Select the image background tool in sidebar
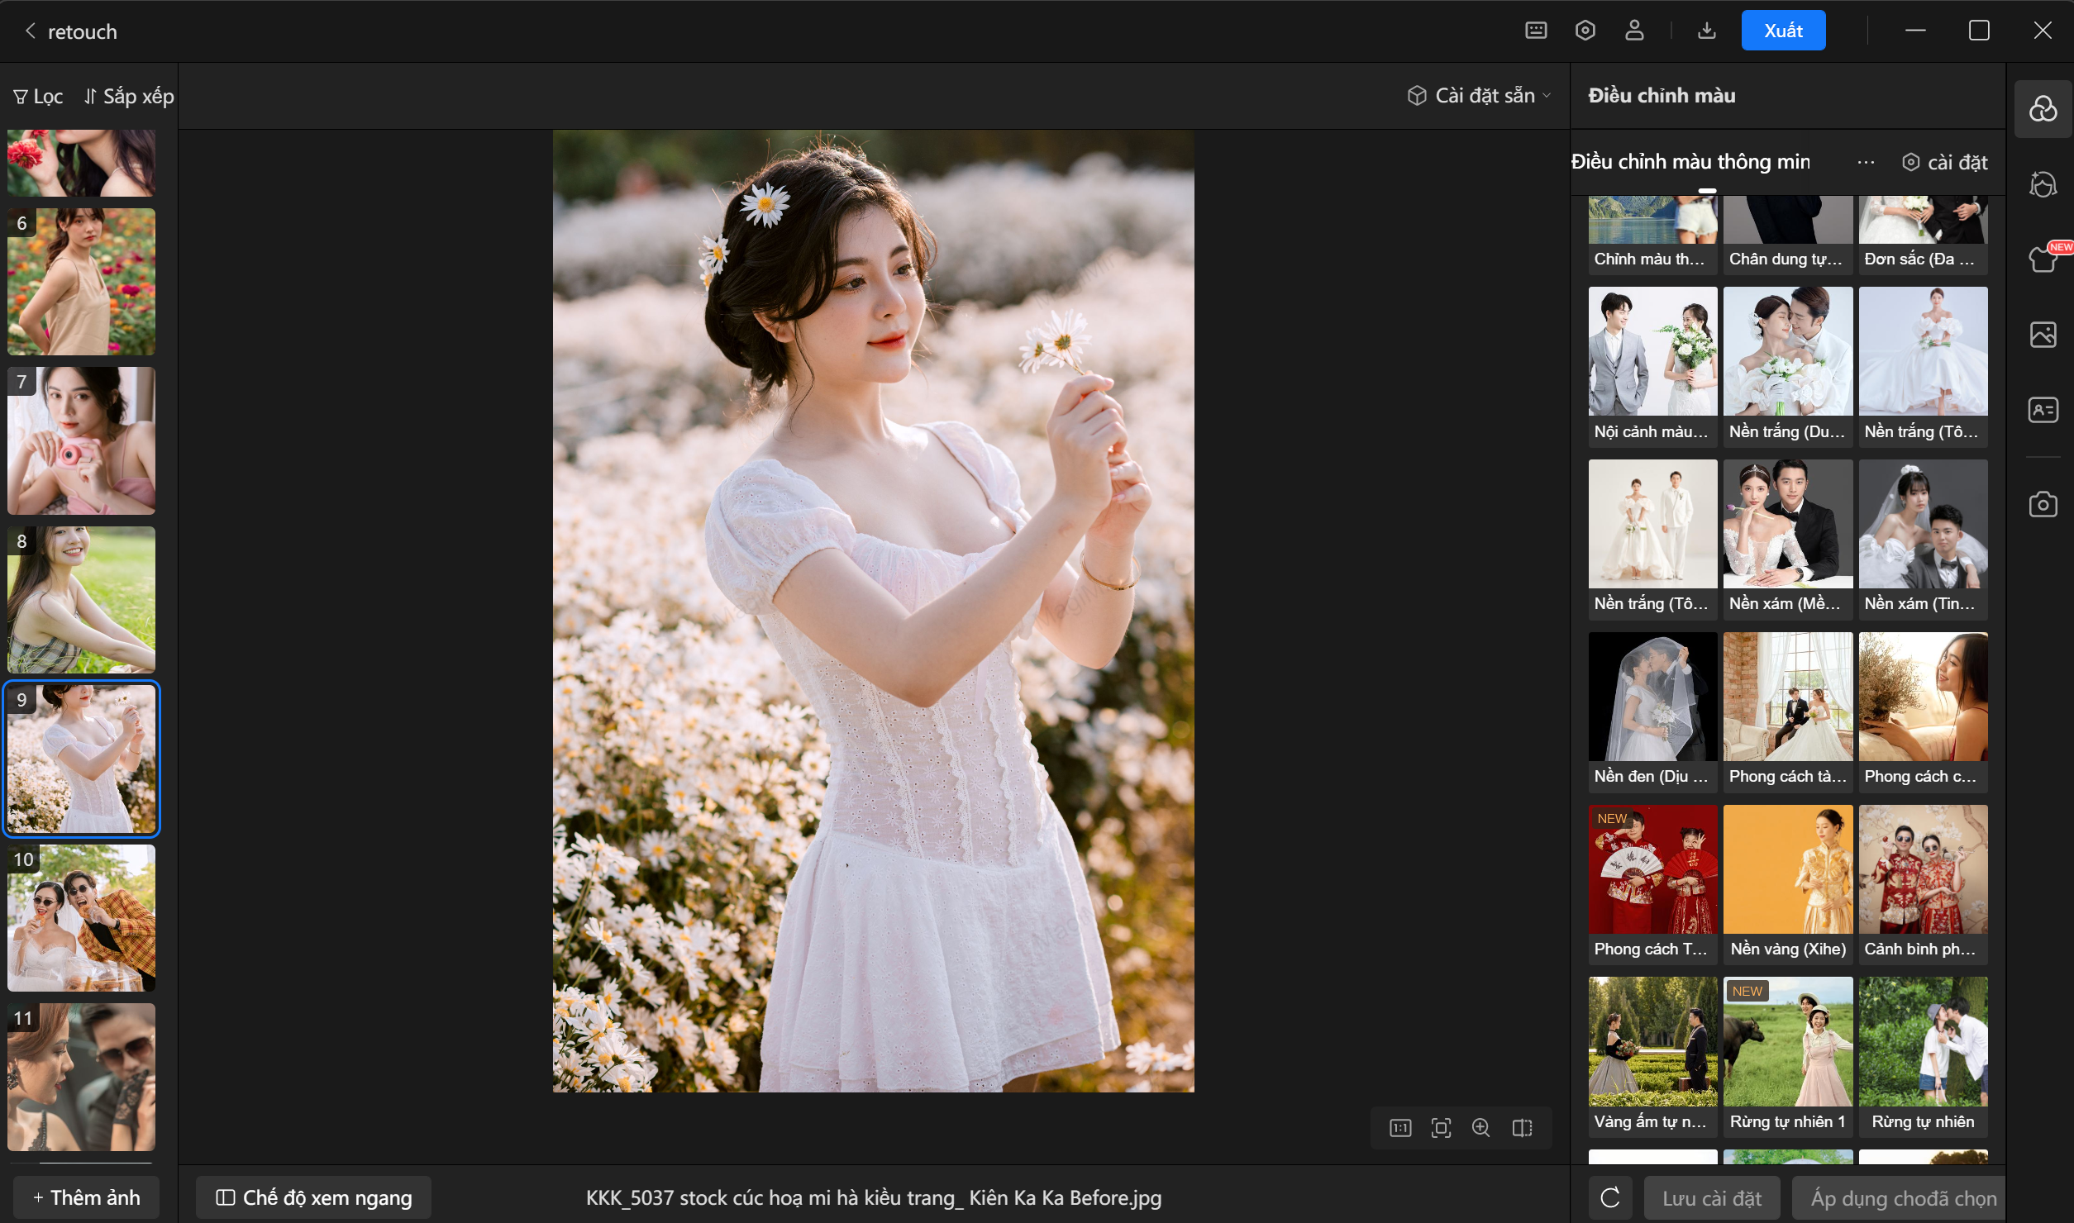Viewport: 2074px width, 1223px height. click(x=2043, y=334)
